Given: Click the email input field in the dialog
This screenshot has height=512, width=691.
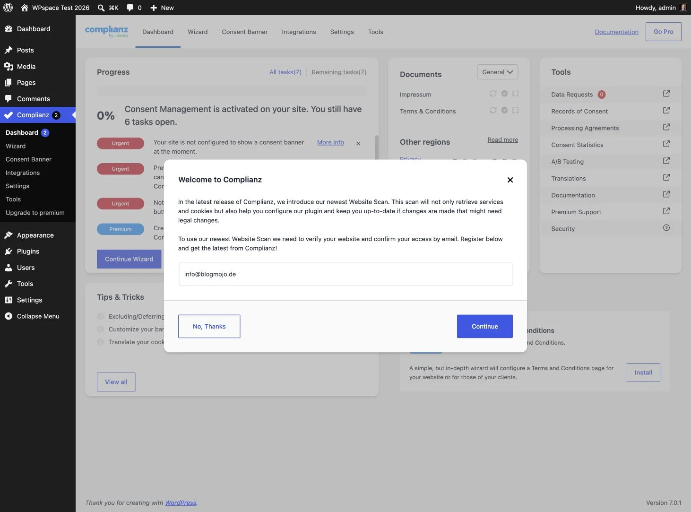Looking at the screenshot, I should tap(345, 274).
